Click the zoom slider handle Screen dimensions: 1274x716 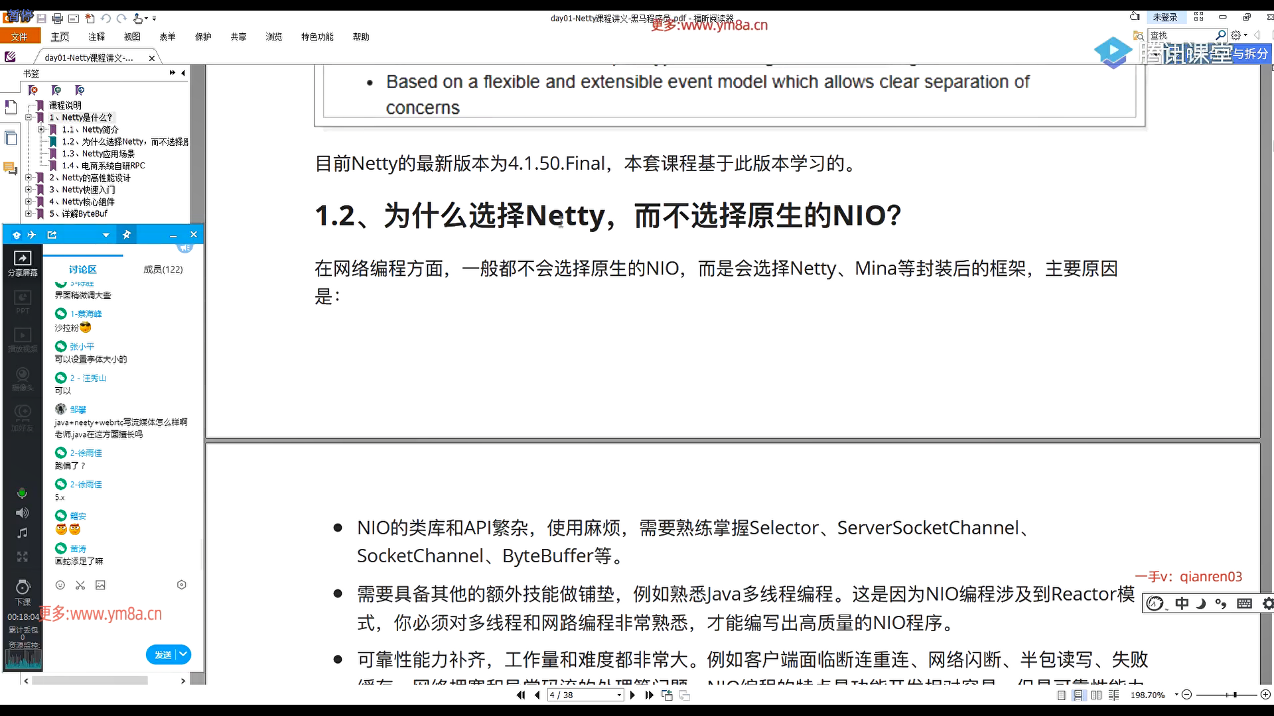click(x=1235, y=695)
